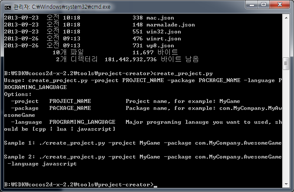294x192 pixels.
Task: Maximize the cmd.exe window
Action: [264, 4]
